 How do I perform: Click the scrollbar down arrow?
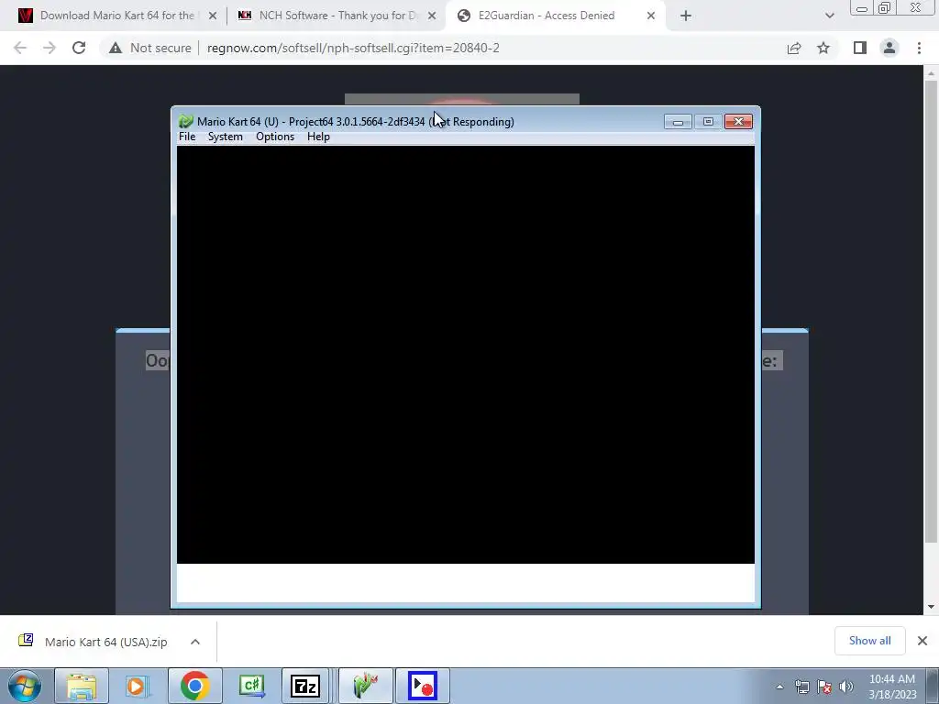pos(931,607)
